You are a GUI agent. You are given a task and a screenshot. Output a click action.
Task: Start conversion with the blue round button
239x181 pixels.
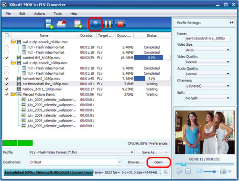pyautogui.click(x=95, y=24)
